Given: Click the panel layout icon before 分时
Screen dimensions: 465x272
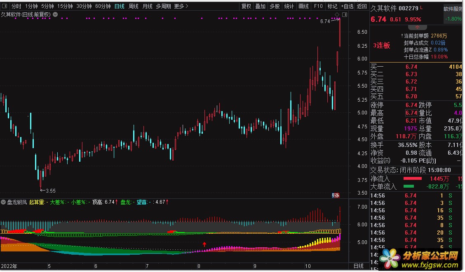Looking at the screenshot, I should point(5,6).
